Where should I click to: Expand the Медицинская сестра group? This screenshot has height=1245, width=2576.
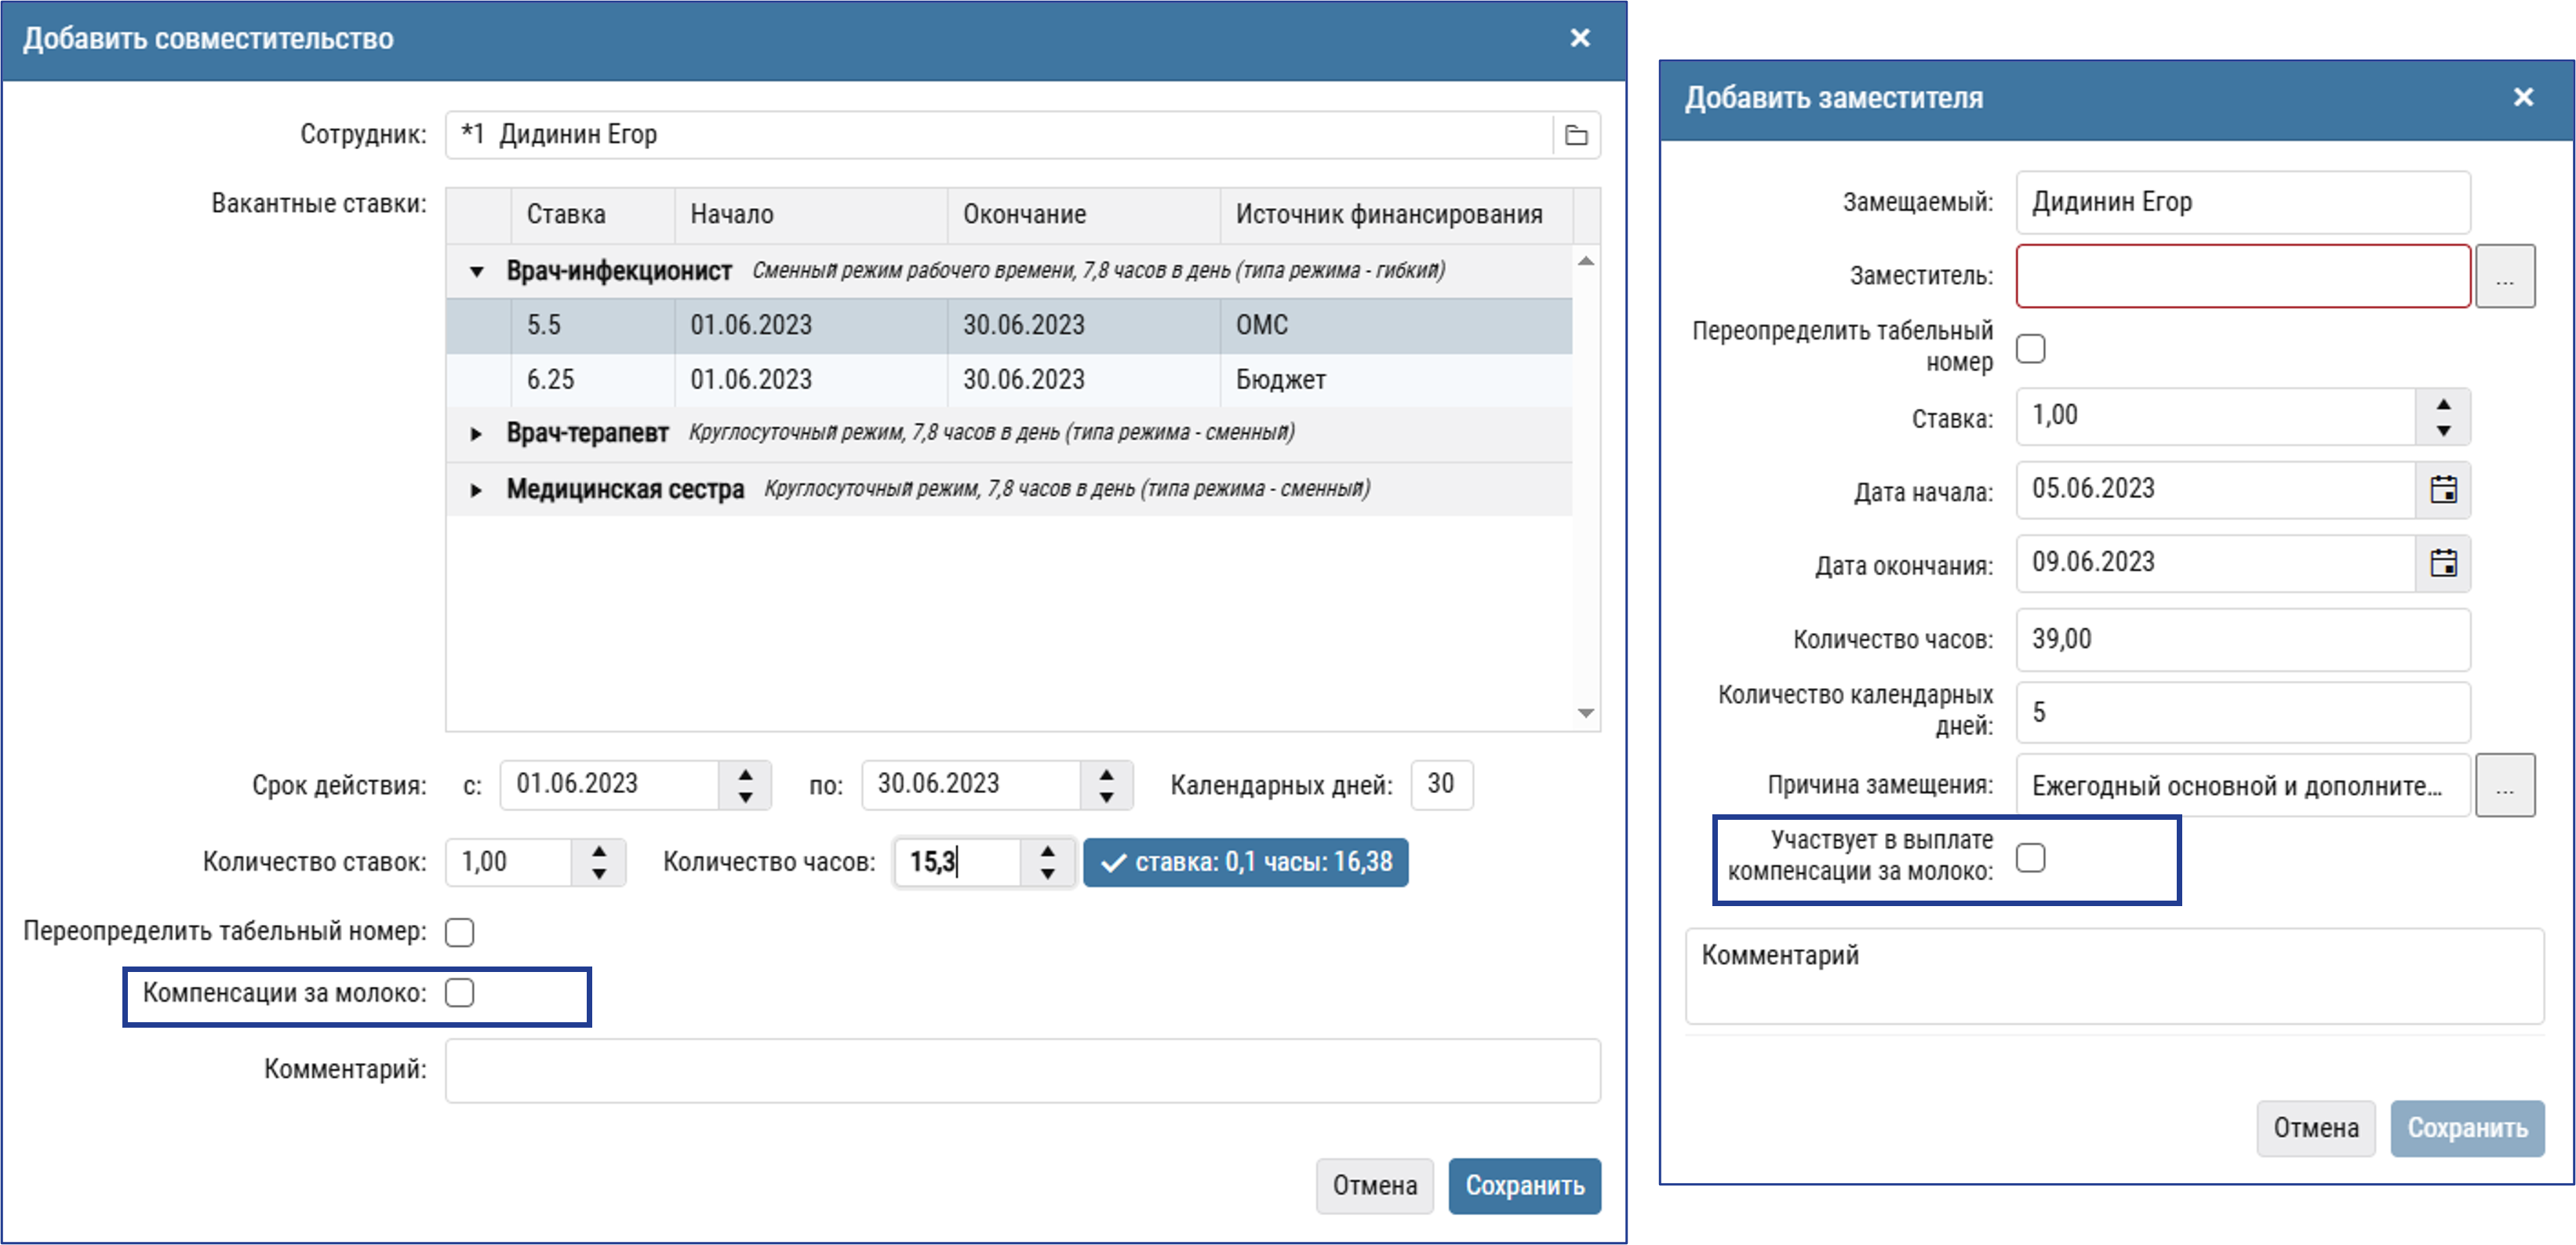pos(477,490)
